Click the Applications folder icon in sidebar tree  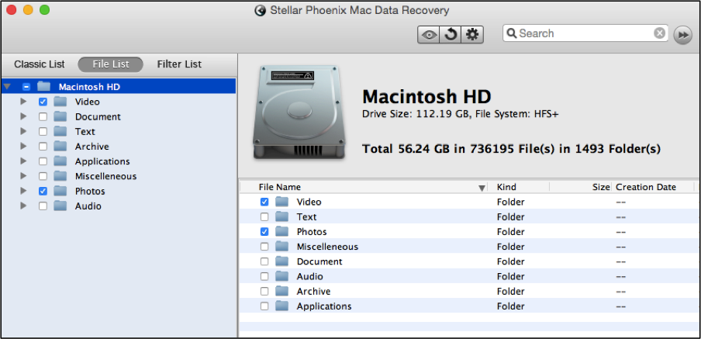pos(60,161)
